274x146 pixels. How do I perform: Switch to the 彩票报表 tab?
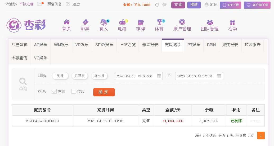150,45
